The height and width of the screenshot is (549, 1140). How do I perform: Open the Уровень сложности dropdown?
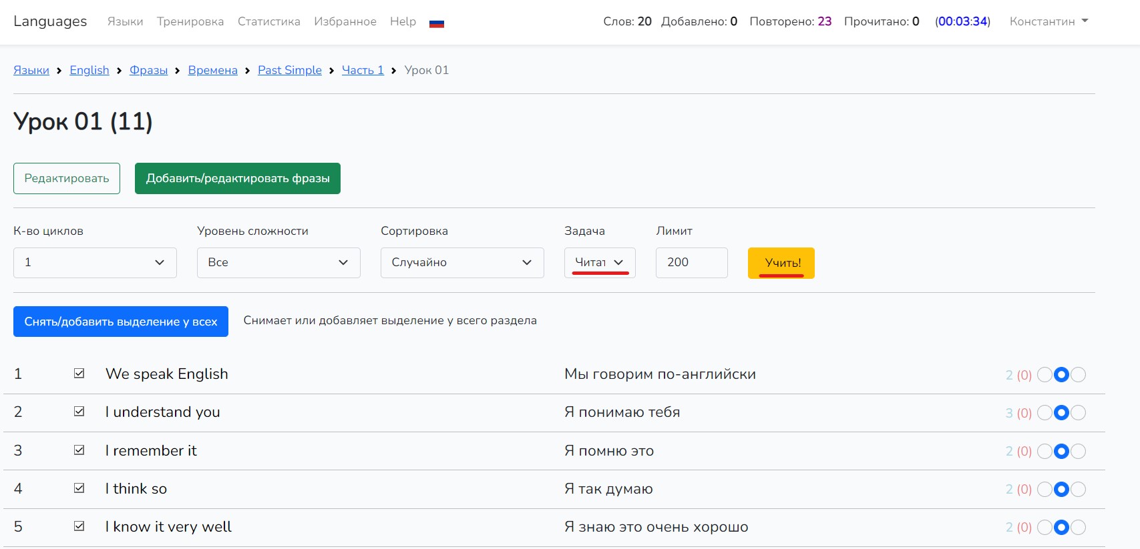point(278,263)
